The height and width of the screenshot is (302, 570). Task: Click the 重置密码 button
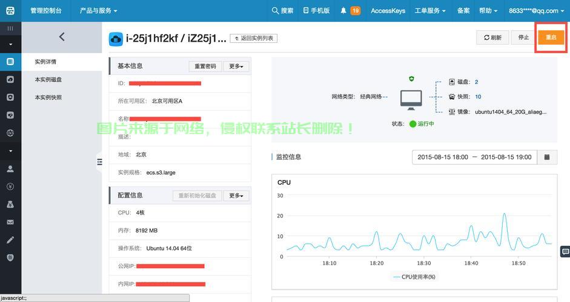[x=205, y=66]
